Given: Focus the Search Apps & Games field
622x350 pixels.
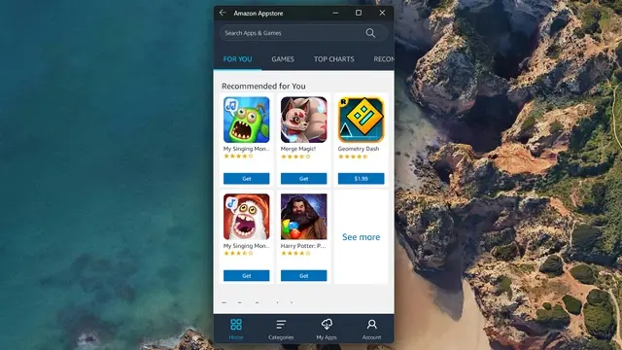Looking at the screenshot, I should [x=303, y=33].
